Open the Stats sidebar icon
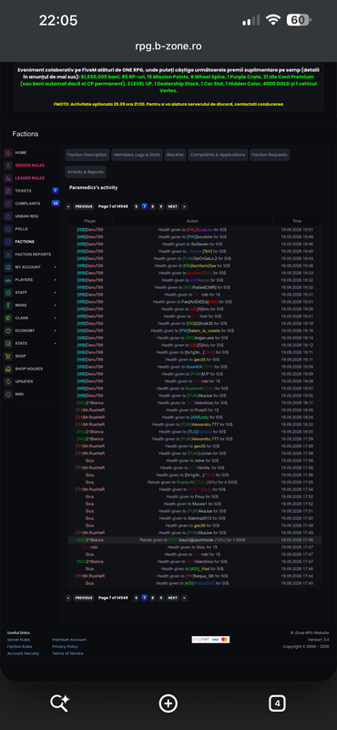 click(8, 343)
